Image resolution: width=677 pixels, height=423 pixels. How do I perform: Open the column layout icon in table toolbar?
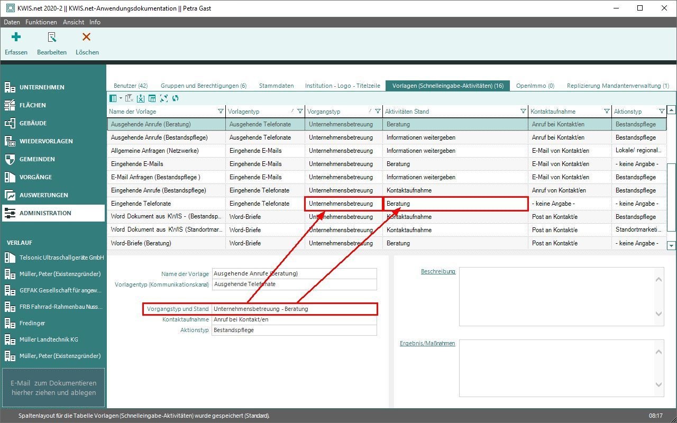[x=113, y=98]
